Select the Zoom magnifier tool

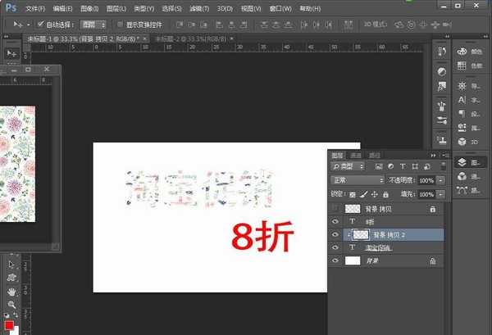click(11, 304)
